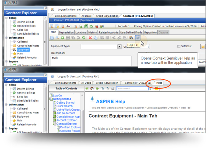This screenshot has height=149, width=209.
Task: Toggle the Soft Cost checkbox
Action: 179,46
